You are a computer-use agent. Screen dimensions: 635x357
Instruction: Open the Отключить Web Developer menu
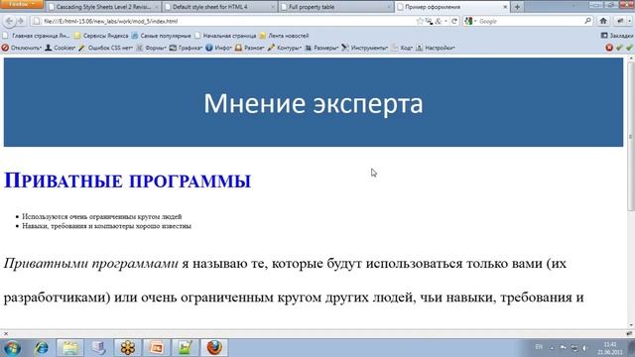[x=22, y=48]
